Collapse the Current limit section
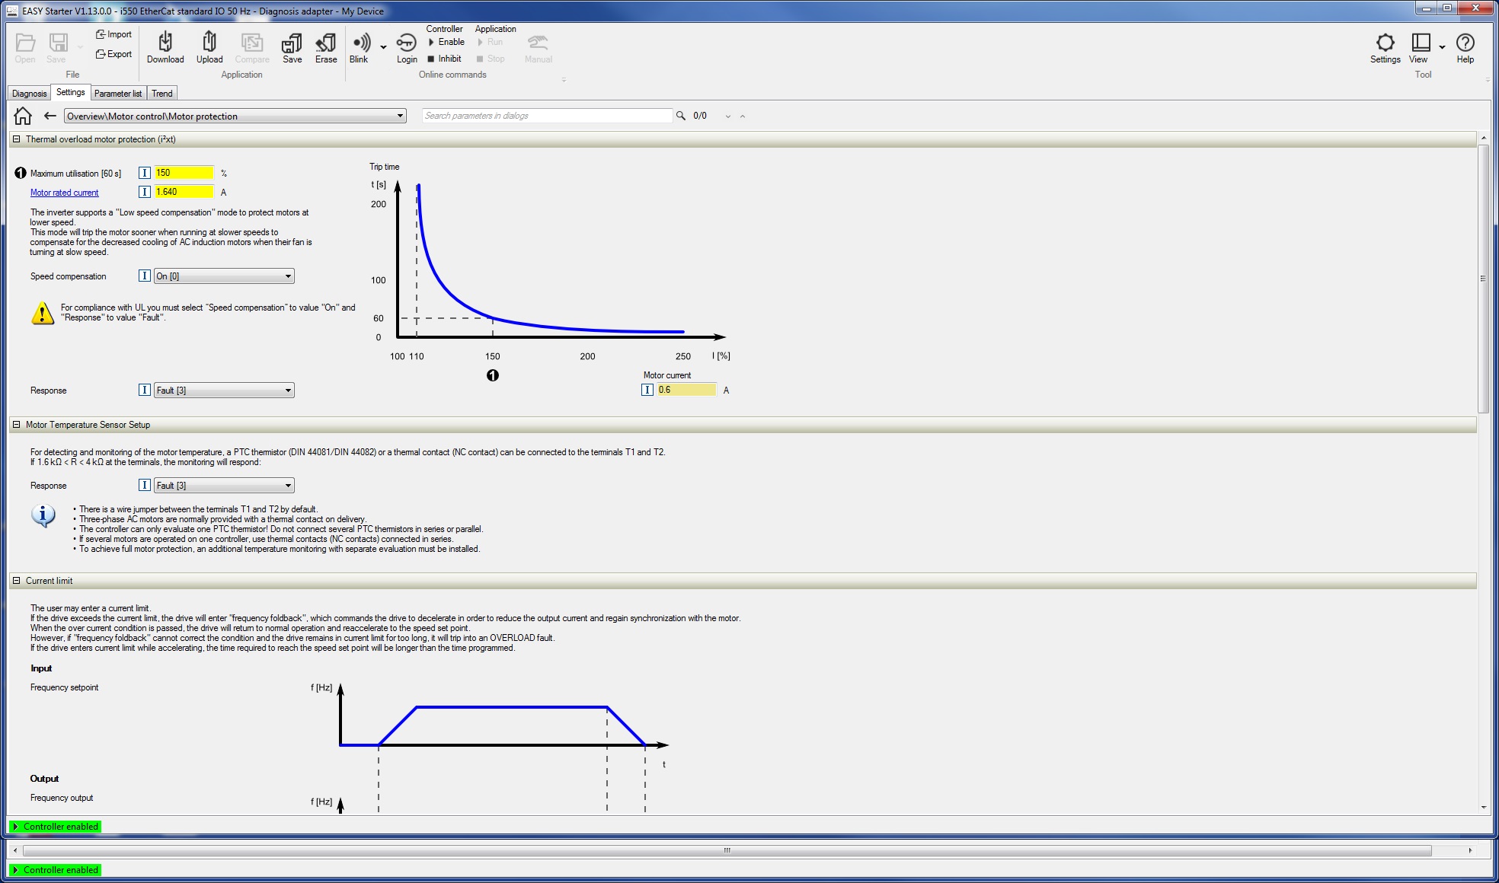Screen dimensions: 1499x883 (16, 581)
